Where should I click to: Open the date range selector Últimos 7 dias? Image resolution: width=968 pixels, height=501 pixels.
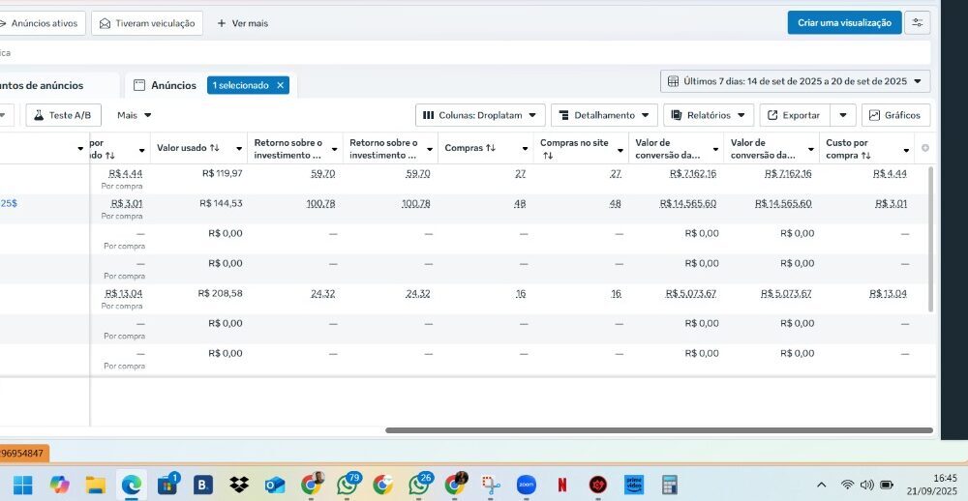pos(795,81)
